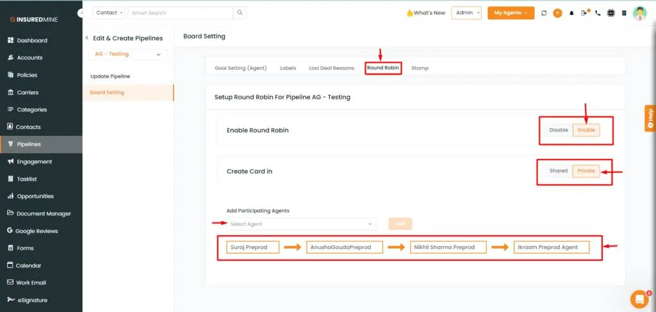Expand the My Agents dropdown

coord(511,13)
